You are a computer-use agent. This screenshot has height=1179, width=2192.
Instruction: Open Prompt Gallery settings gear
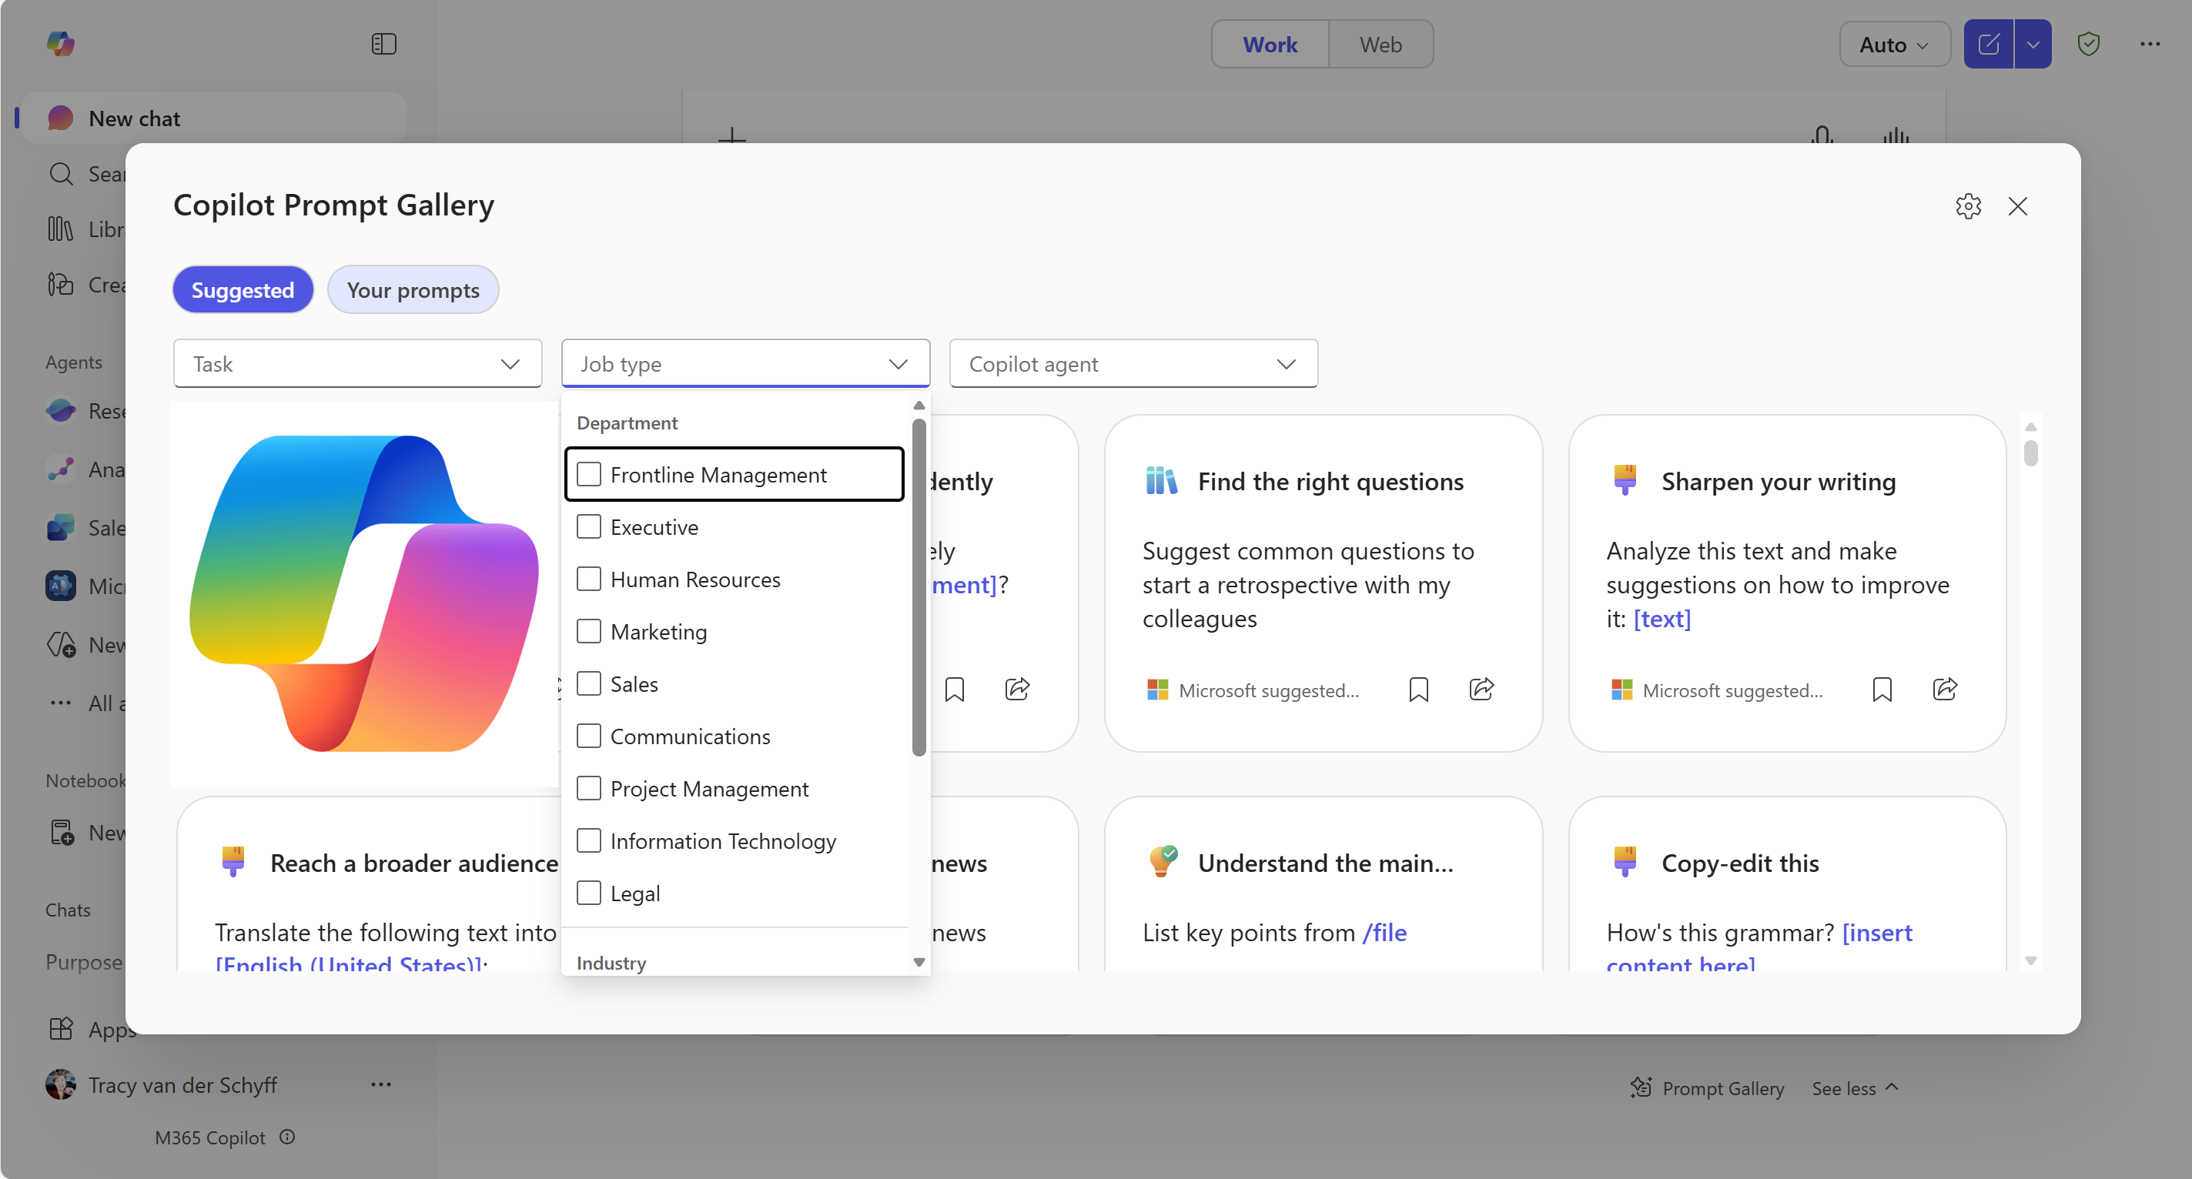1967,207
